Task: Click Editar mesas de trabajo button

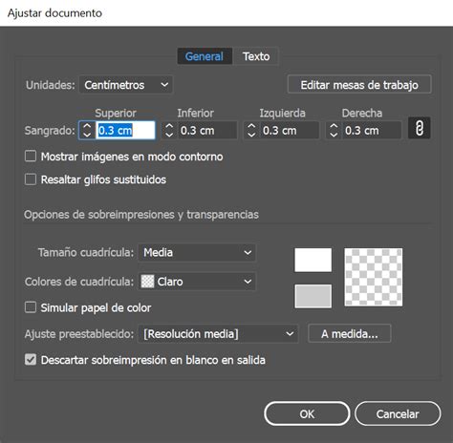Action: pos(359,85)
